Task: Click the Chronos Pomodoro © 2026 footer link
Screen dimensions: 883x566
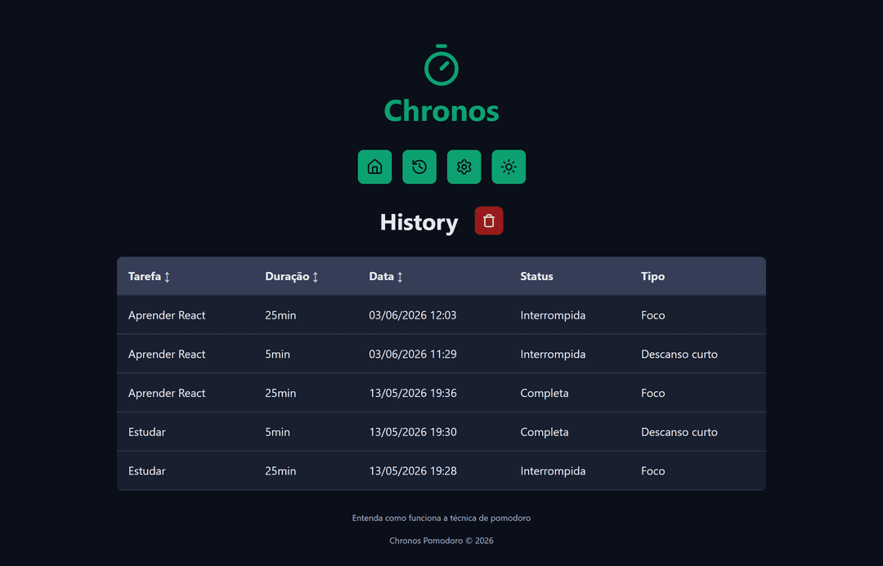Action: [x=441, y=540]
